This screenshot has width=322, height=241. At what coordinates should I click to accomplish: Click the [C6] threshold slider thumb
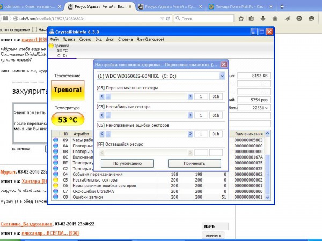click(108, 134)
